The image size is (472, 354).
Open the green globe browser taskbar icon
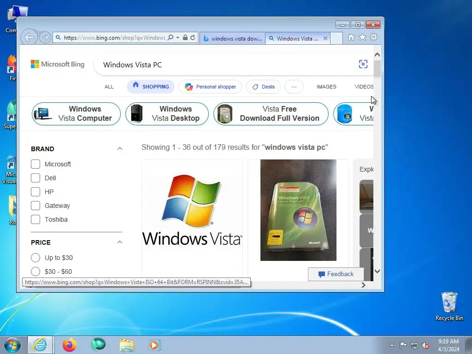click(x=98, y=345)
